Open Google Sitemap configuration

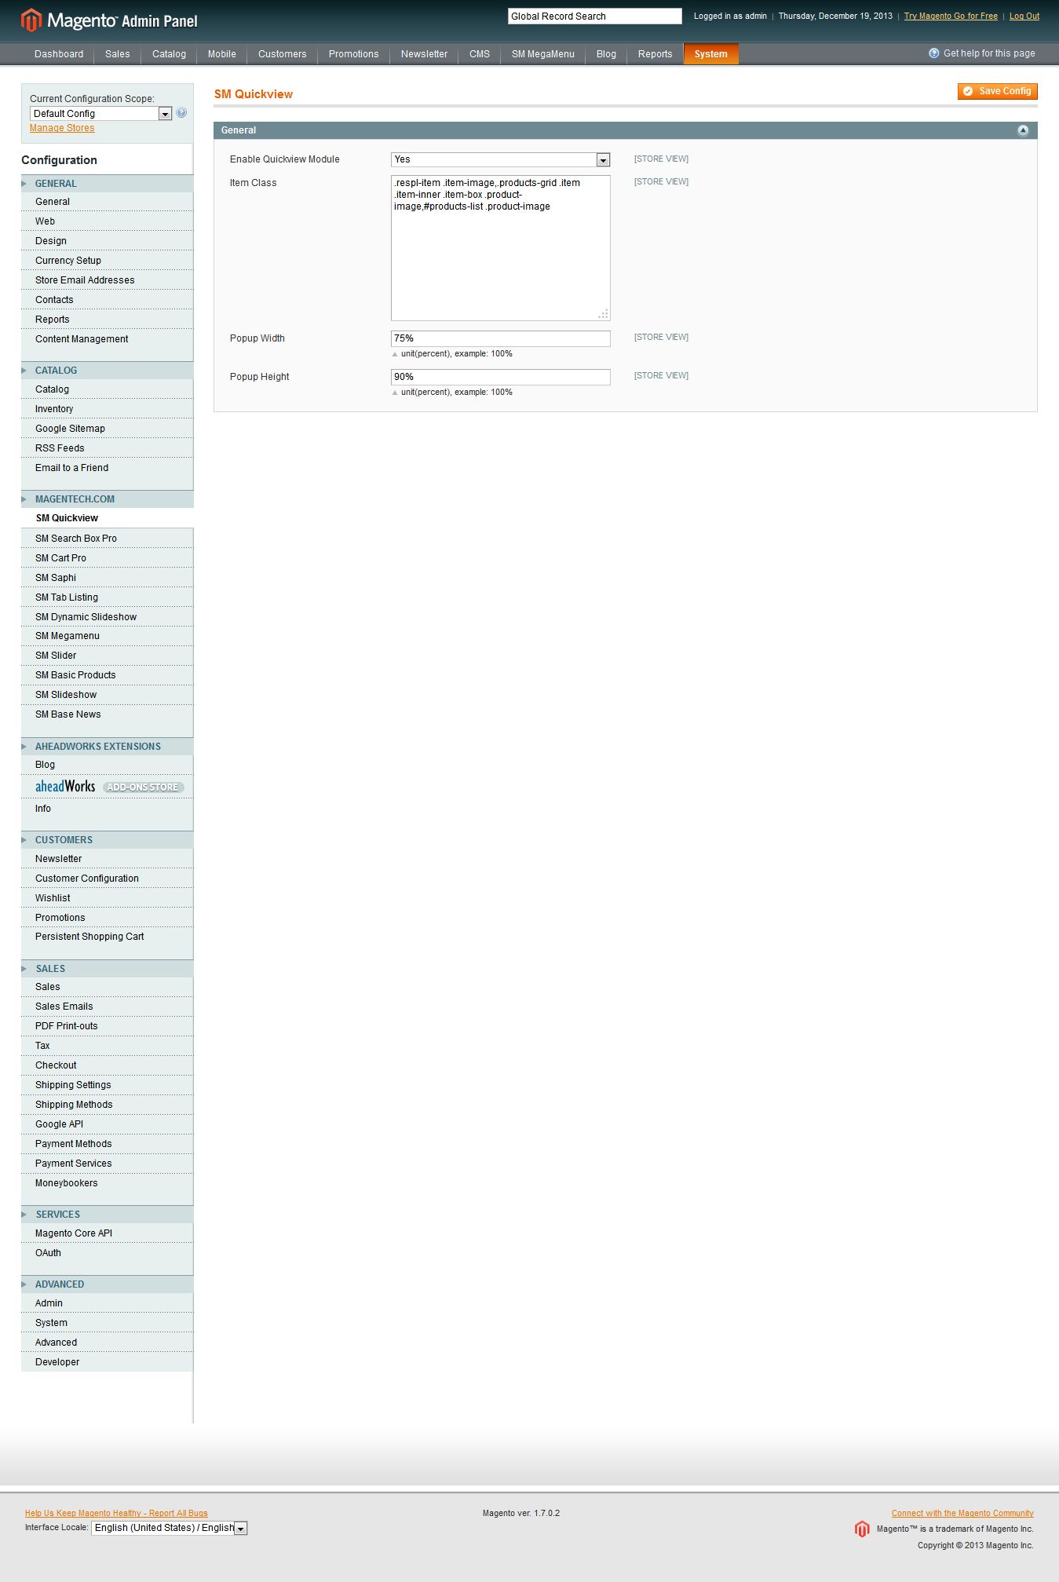[x=107, y=429]
